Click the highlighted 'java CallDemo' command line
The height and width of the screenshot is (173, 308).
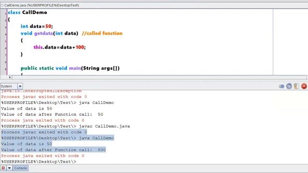(x=58, y=138)
